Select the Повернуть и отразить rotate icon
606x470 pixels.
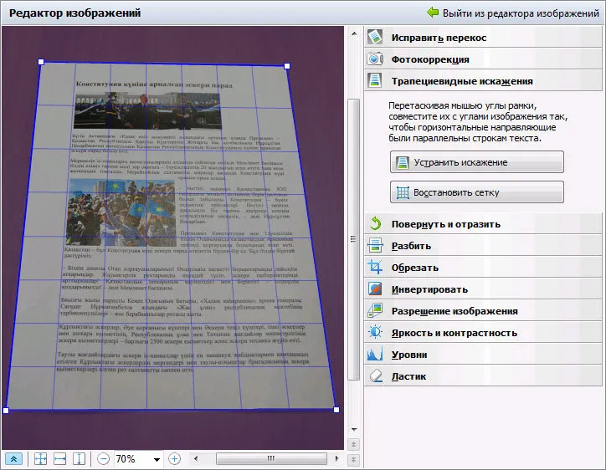click(374, 223)
